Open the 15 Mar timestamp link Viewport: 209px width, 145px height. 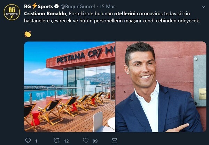pos(107,6)
